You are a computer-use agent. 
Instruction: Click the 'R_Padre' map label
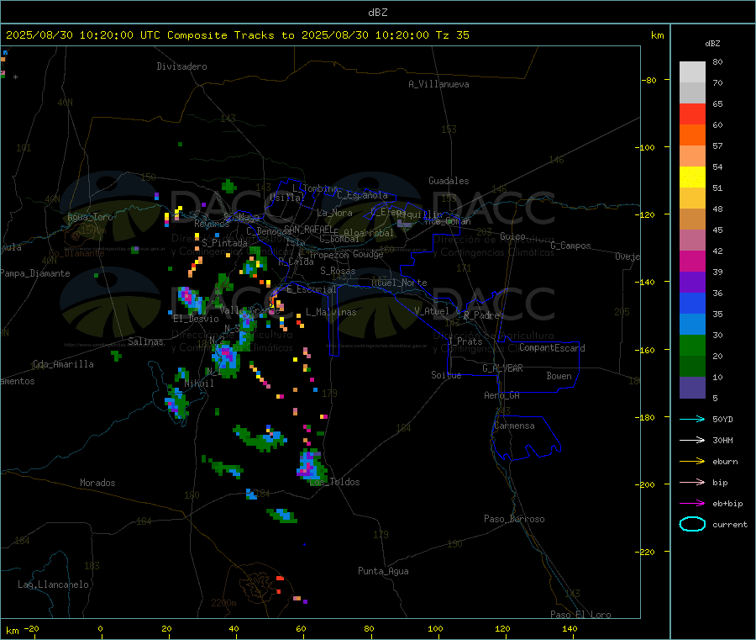[x=481, y=315]
